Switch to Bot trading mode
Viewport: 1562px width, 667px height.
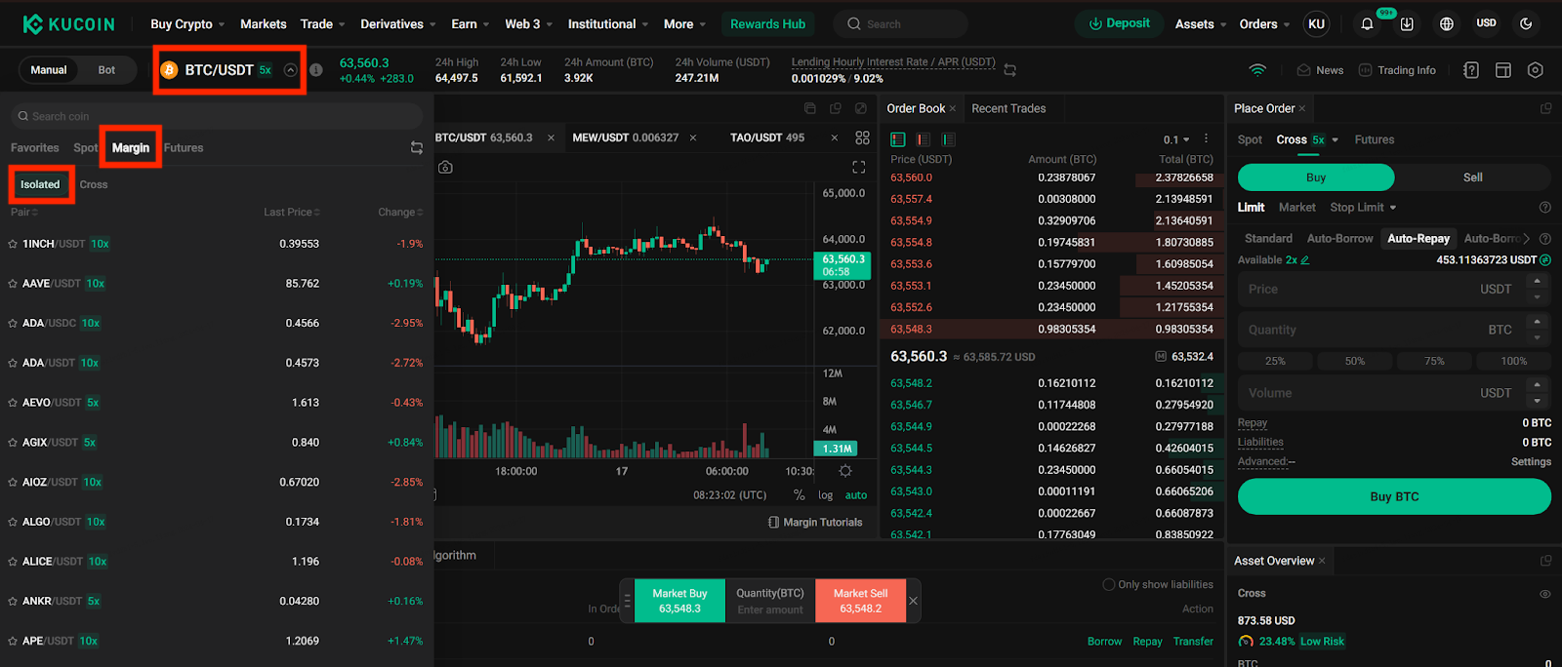click(106, 70)
